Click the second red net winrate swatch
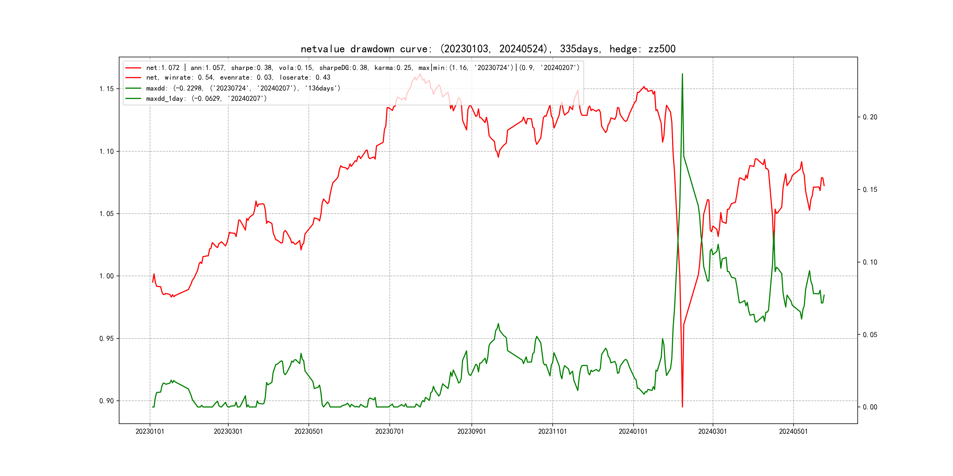 coord(133,78)
